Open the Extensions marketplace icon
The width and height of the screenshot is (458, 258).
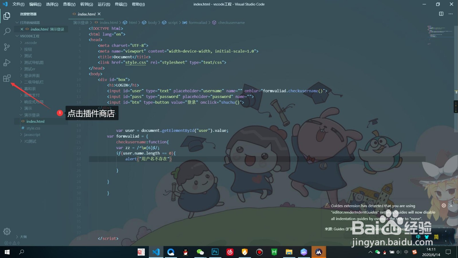coord(7,78)
